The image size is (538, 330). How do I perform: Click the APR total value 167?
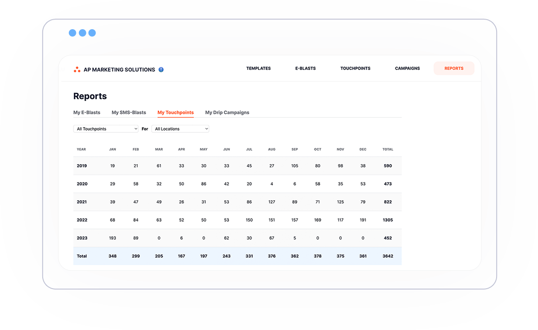click(181, 256)
